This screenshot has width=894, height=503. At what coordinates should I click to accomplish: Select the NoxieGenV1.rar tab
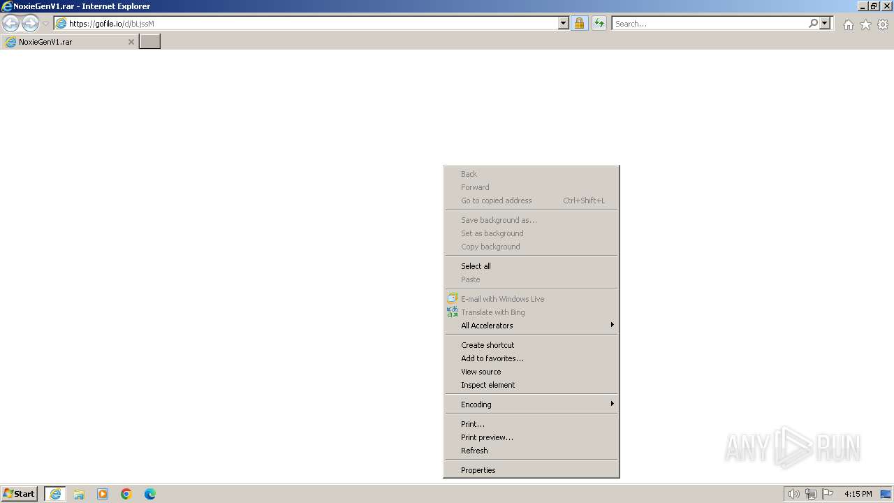point(69,42)
